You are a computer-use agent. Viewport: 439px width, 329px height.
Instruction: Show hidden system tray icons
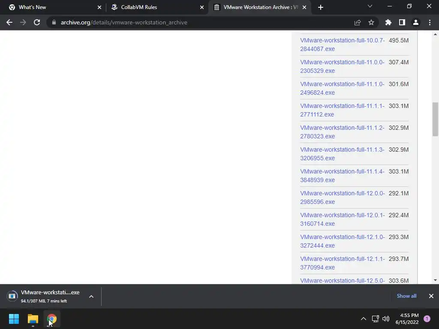[363, 319]
